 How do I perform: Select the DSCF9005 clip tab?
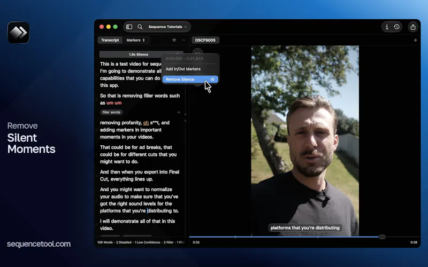tap(205, 40)
